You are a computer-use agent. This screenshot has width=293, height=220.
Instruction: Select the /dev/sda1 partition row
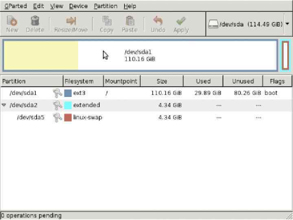click(x=146, y=93)
